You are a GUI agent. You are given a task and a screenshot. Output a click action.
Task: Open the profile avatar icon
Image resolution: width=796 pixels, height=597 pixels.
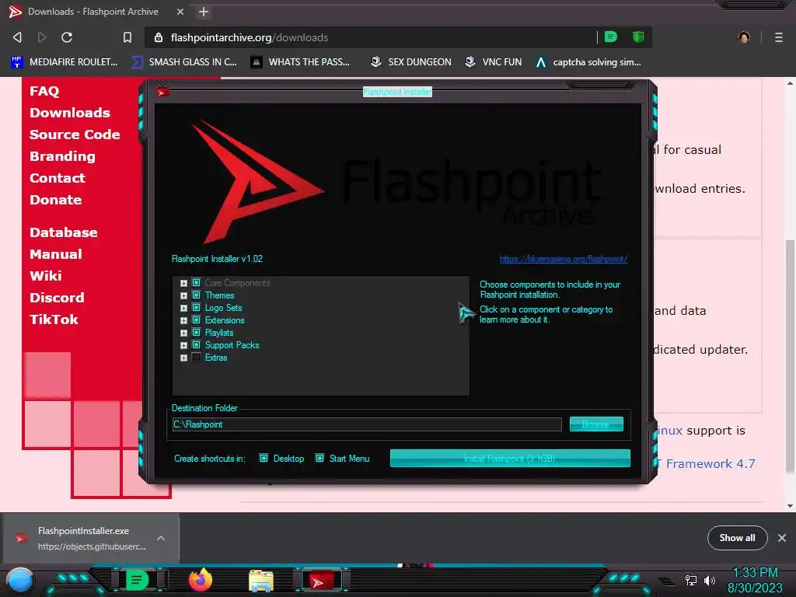click(744, 37)
